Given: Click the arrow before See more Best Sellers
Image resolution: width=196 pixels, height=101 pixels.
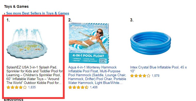Looking at the screenshot, I should (x=5, y=13).
